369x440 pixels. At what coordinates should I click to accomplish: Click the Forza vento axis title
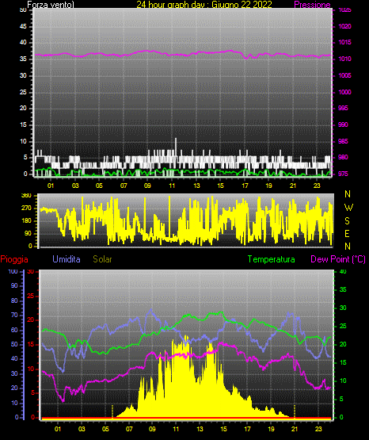click(x=51, y=5)
